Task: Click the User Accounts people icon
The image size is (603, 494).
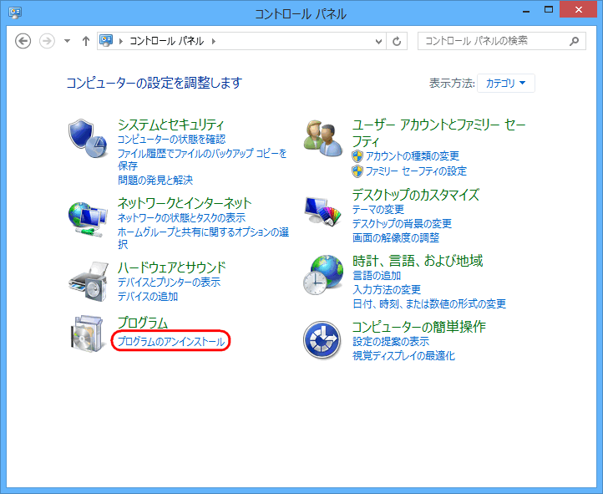Action: pos(323,139)
